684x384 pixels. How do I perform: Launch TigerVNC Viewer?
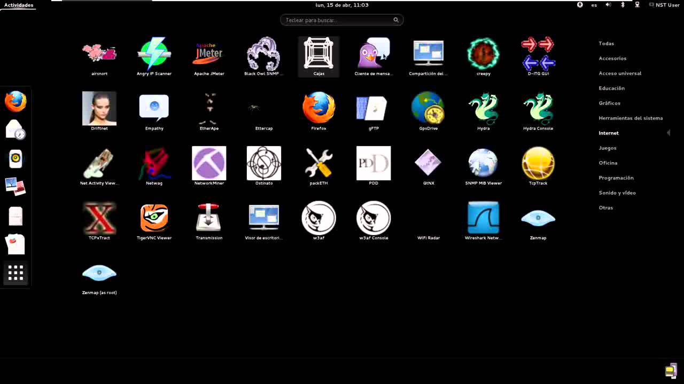point(154,221)
